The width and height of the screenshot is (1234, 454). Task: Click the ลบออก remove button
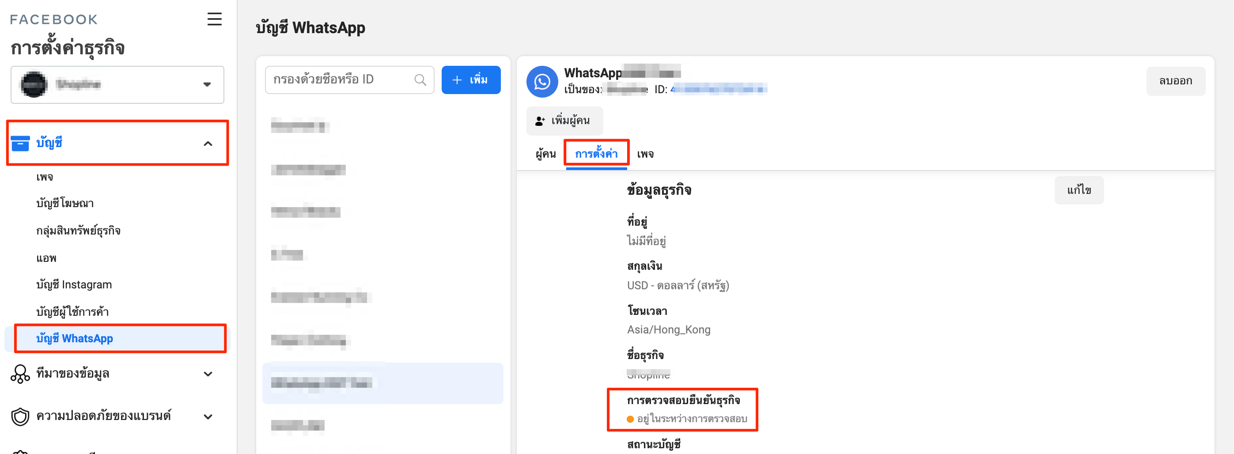click(1176, 81)
